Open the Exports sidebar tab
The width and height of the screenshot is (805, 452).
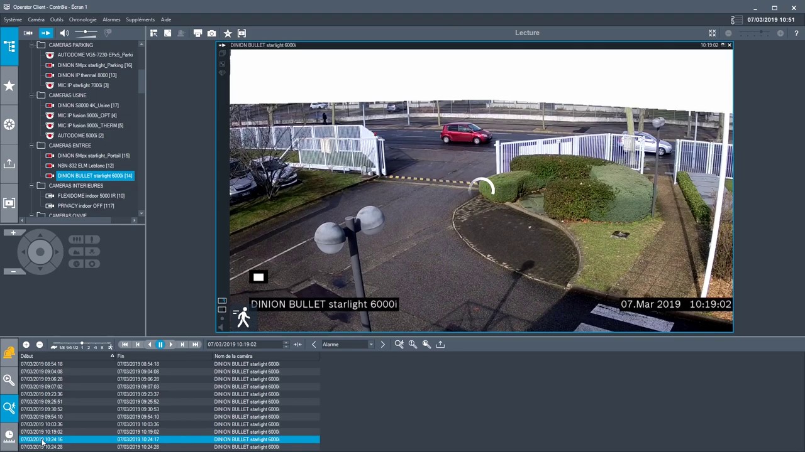coord(9,163)
